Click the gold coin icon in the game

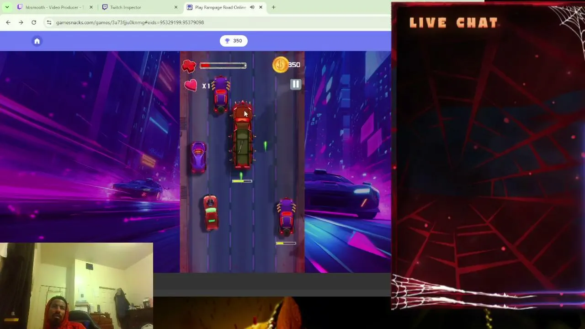tap(280, 65)
